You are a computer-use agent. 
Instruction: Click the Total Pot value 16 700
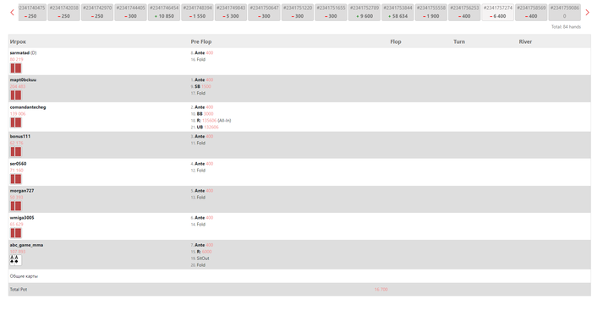pos(381,290)
